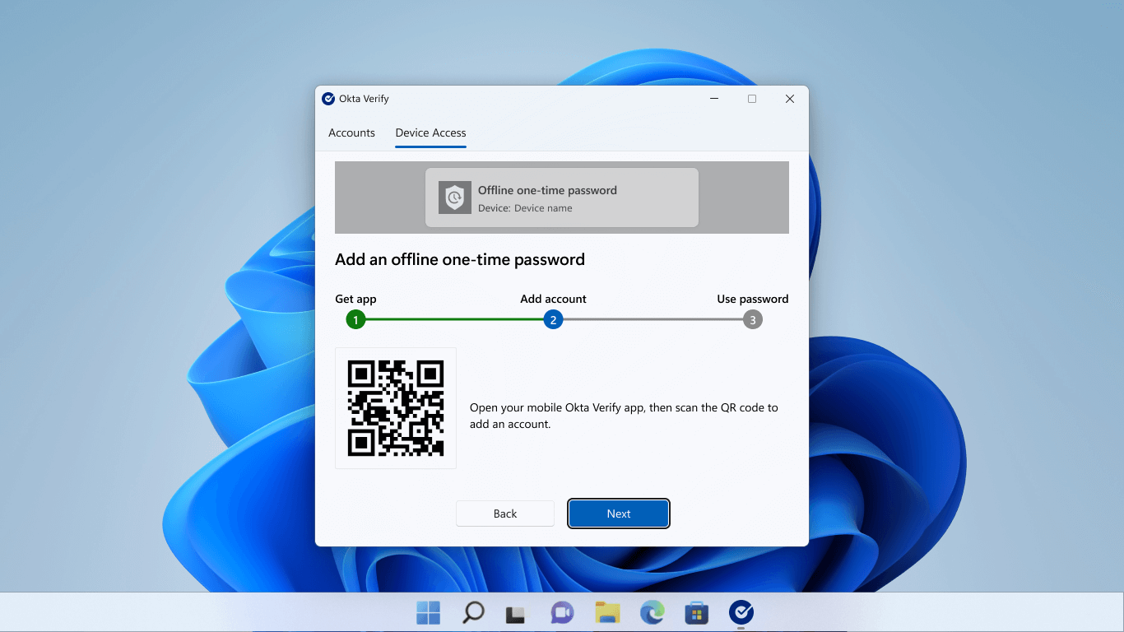Launch Microsoft Edge from the taskbar
Image resolution: width=1124 pixels, height=632 pixels.
(652, 612)
